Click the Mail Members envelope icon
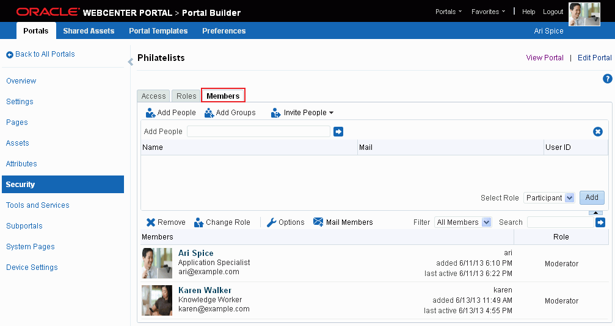 (318, 222)
